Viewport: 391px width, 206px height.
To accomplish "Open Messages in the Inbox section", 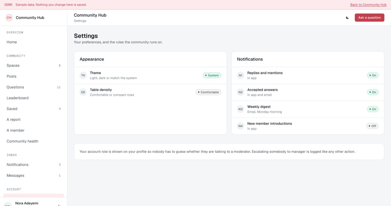I will [34, 175].
